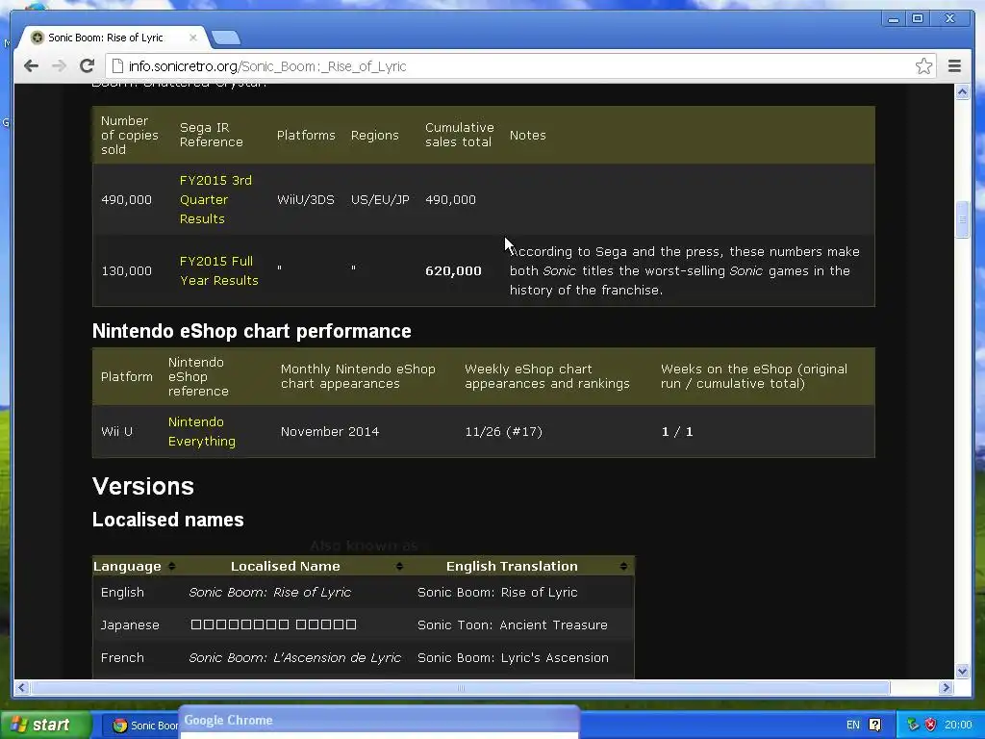Click the horizontal scrollbar thumb
The image size is (985, 739).
coord(461,687)
